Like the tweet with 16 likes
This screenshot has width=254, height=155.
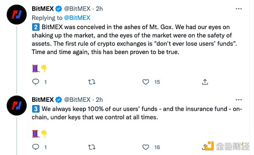click(x=146, y=147)
